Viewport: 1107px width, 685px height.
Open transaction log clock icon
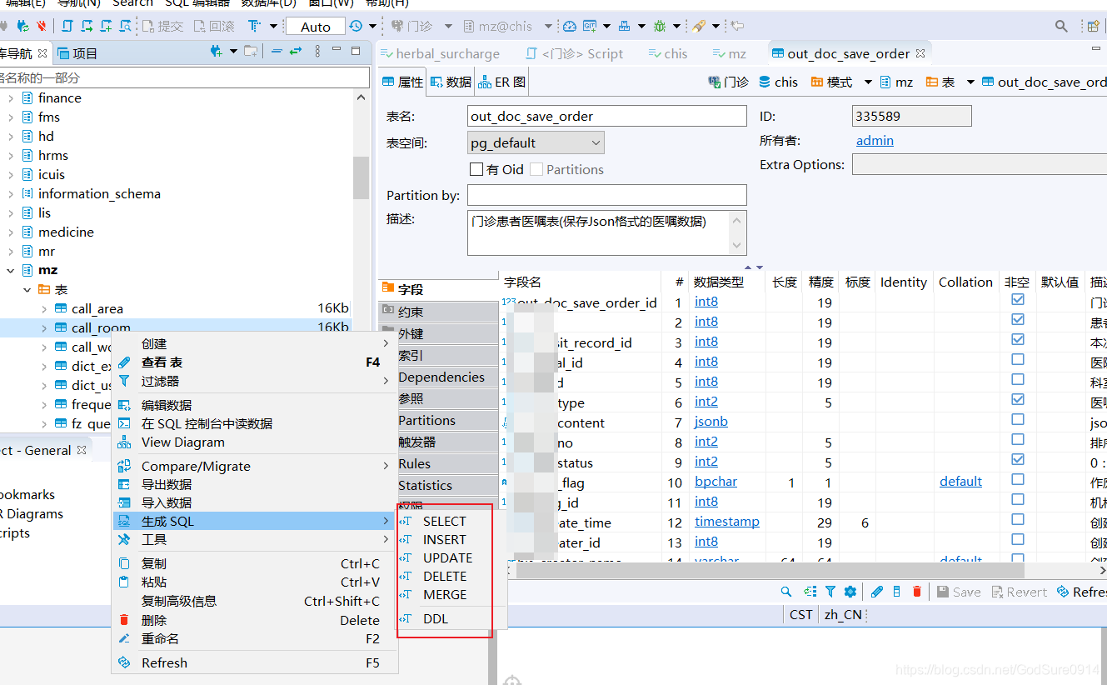click(356, 27)
